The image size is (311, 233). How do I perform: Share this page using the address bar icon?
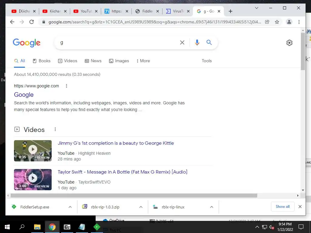point(267,22)
